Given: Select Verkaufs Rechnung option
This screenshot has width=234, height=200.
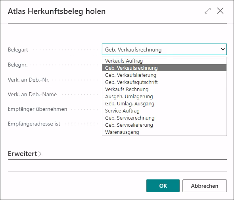Looking at the screenshot, I should coord(164,90).
